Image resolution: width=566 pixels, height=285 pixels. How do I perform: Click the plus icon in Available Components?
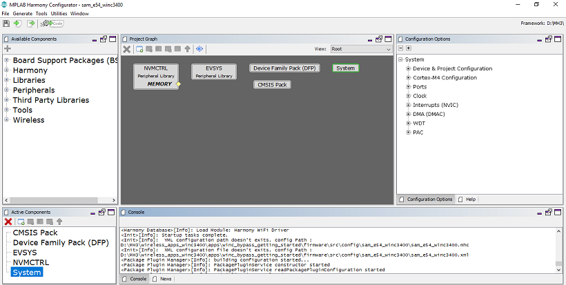[7, 48]
